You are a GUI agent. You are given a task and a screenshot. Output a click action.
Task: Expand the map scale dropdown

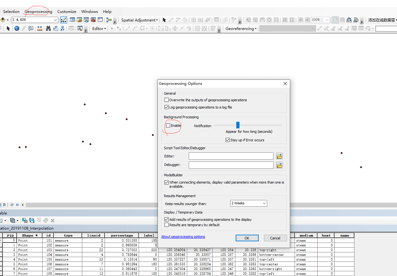coord(55,20)
